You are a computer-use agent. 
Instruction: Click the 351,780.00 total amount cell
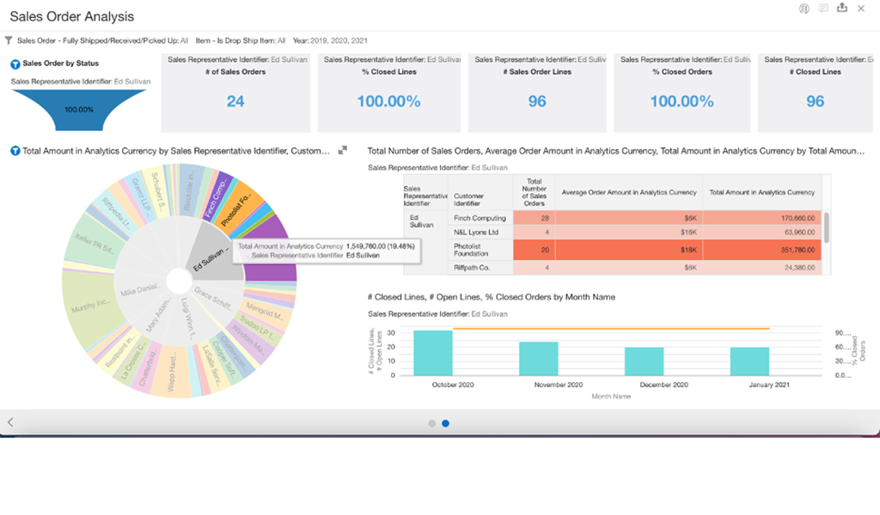coord(761,250)
